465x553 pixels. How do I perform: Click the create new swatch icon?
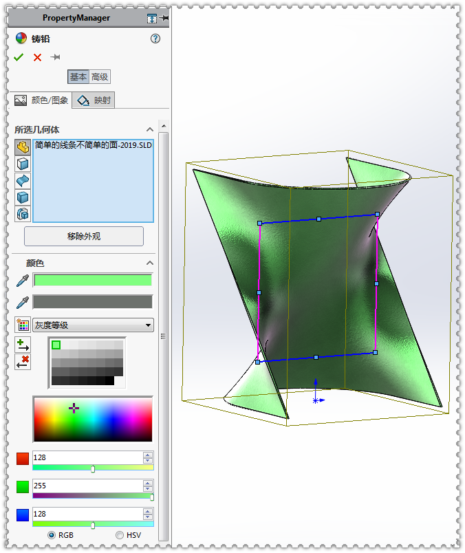[x=23, y=325]
